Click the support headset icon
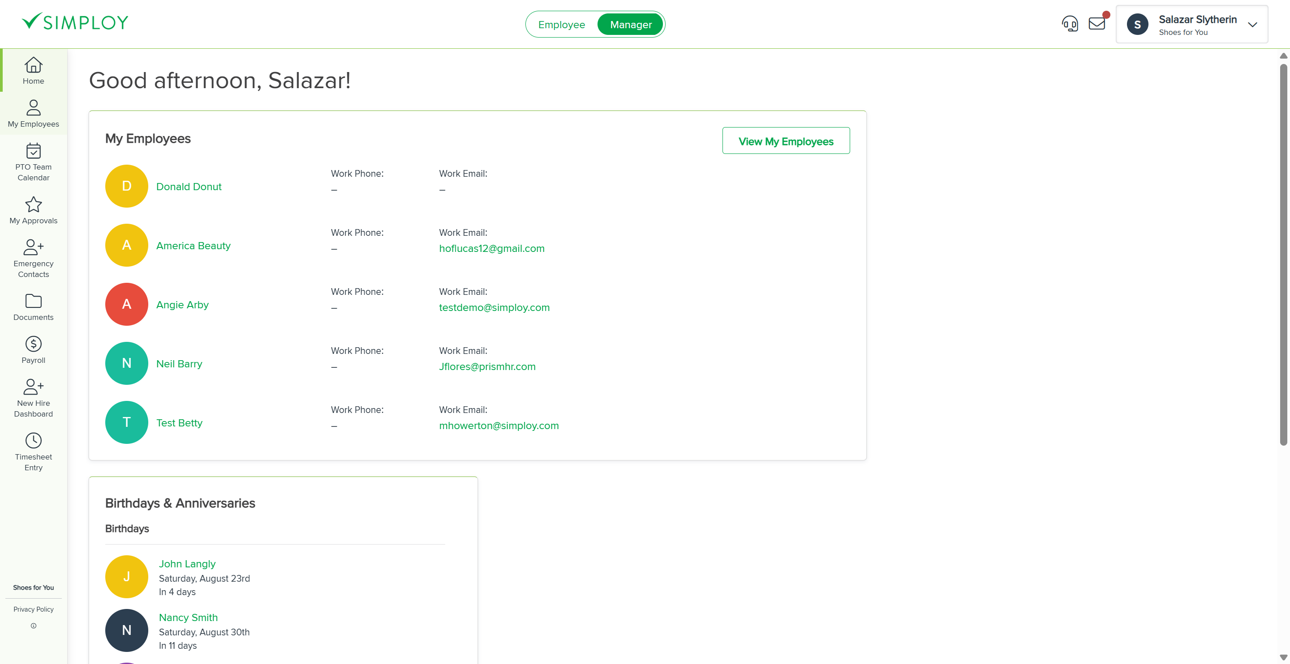The width and height of the screenshot is (1290, 664). 1070,23
